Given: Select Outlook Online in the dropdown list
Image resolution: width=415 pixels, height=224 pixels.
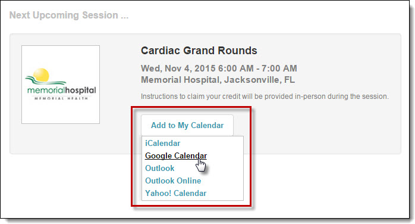Looking at the screenshot, I should 173,181.
